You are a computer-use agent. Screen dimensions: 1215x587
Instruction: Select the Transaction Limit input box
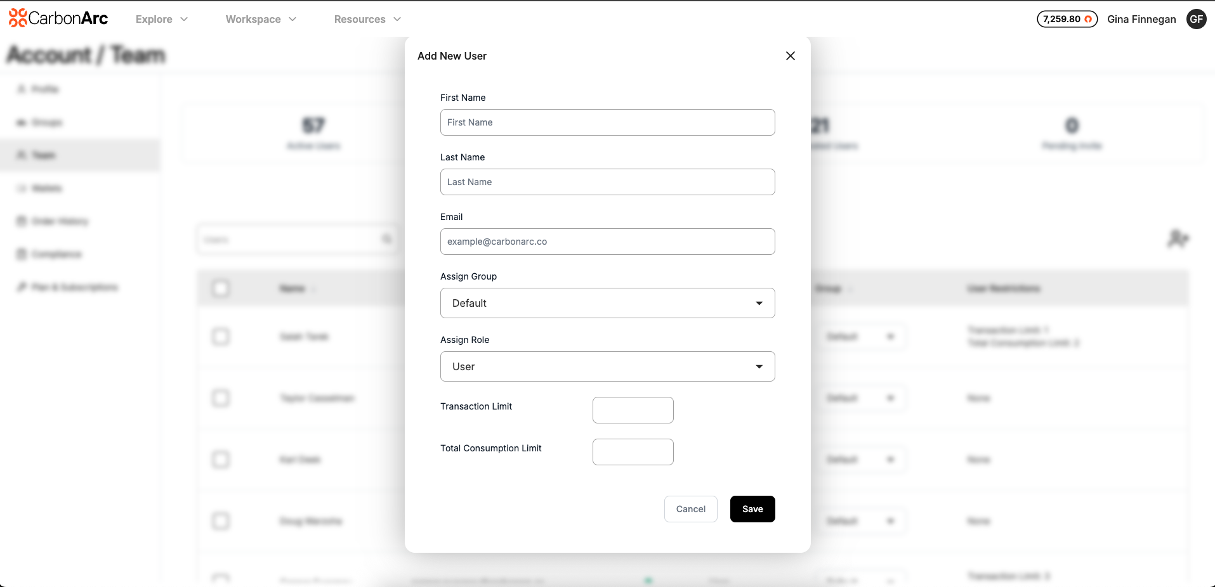(633, 410)
